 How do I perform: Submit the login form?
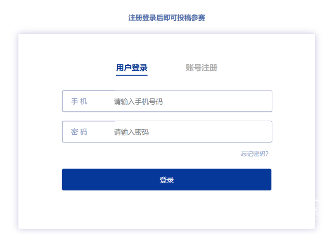click(167, 180)
